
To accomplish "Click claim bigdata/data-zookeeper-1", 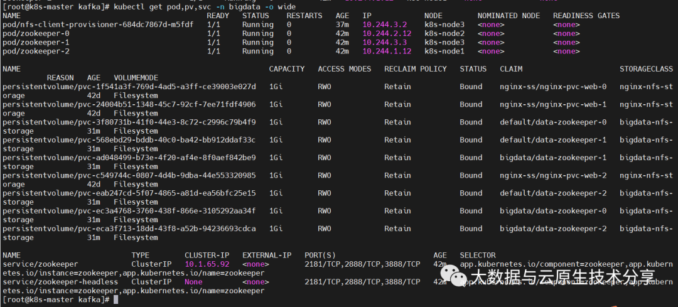I will click(553, 158).
